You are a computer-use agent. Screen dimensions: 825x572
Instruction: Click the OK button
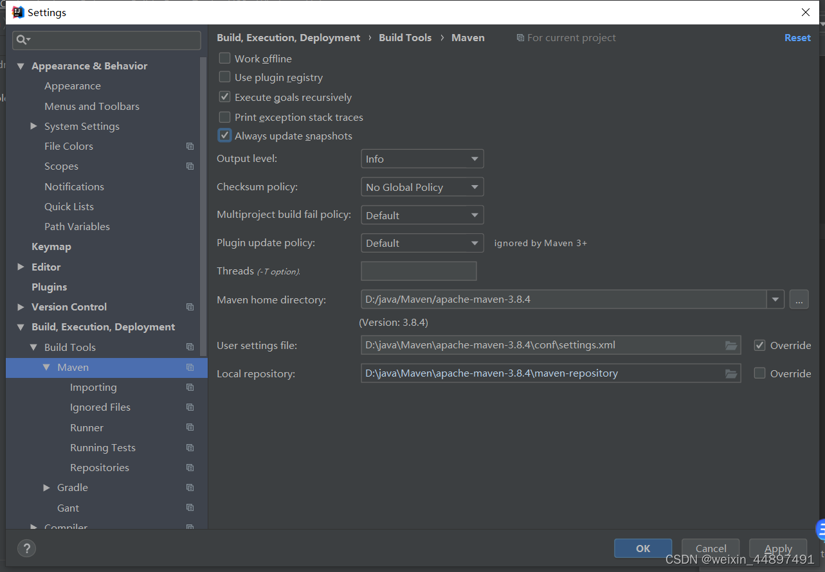coord(643,548)
